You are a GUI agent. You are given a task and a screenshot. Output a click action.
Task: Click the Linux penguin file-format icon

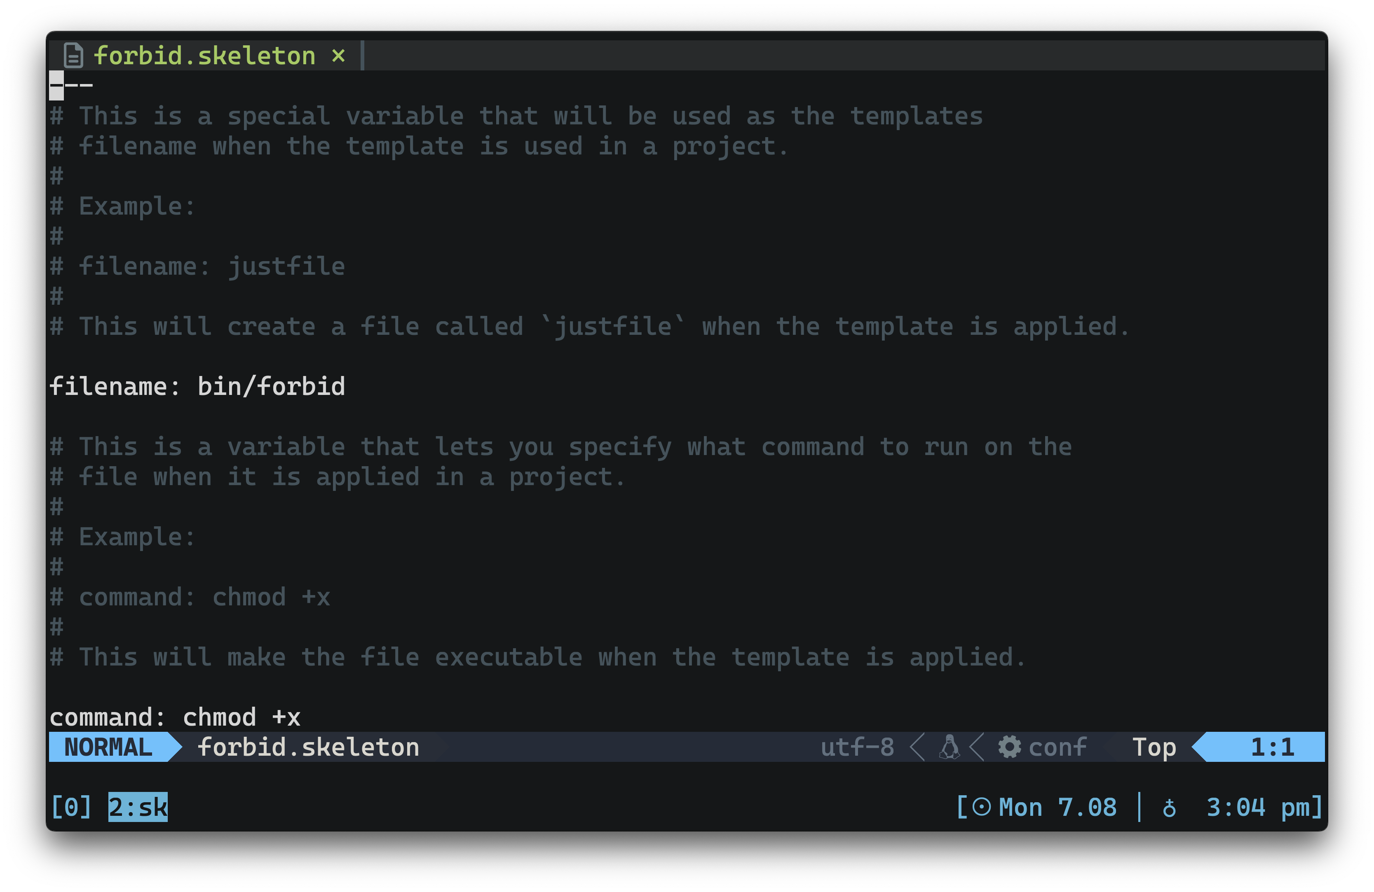pos(949,747)
